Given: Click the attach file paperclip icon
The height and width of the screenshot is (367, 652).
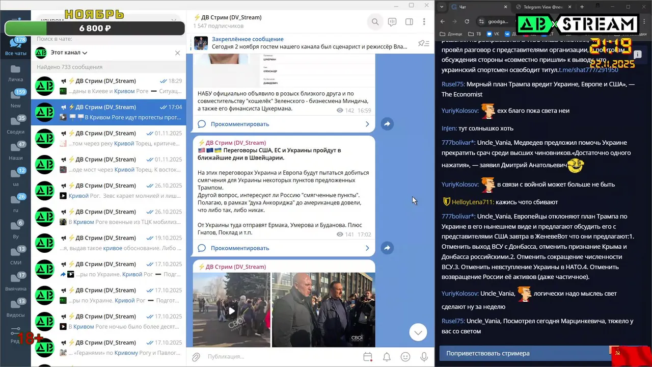Looking at the screenshot, I should click(x=196, y=357).
